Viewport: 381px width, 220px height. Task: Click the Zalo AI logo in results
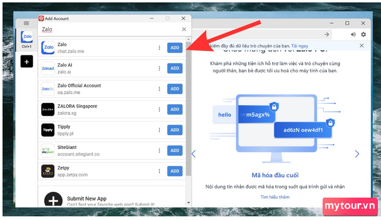click(x=48, y=68)
